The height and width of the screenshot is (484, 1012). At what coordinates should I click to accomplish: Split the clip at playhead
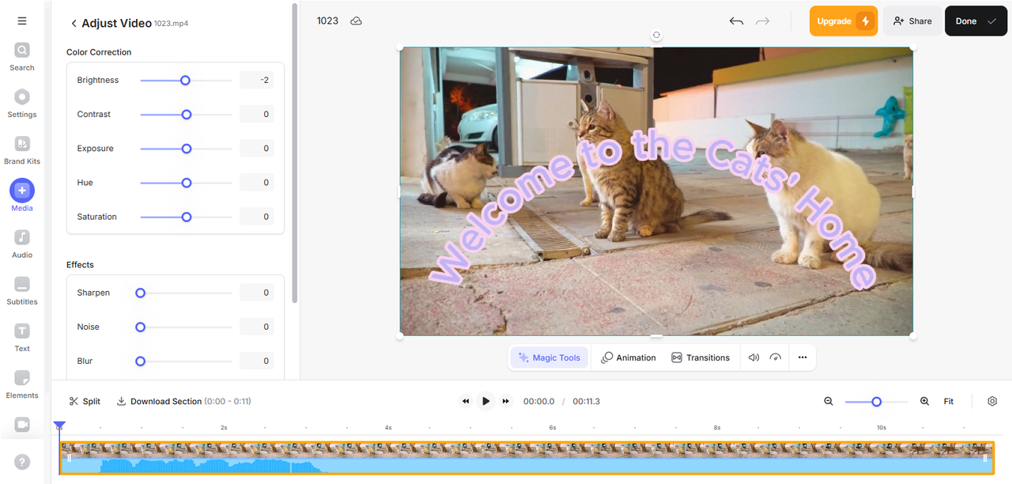(x=85, y=402)
